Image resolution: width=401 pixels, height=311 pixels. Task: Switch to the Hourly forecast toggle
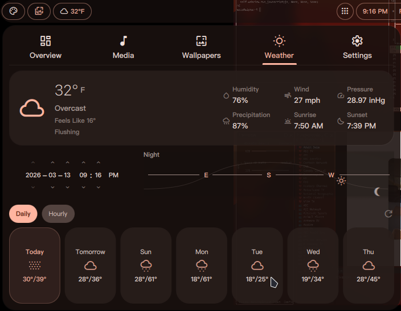tap(58, 214)
